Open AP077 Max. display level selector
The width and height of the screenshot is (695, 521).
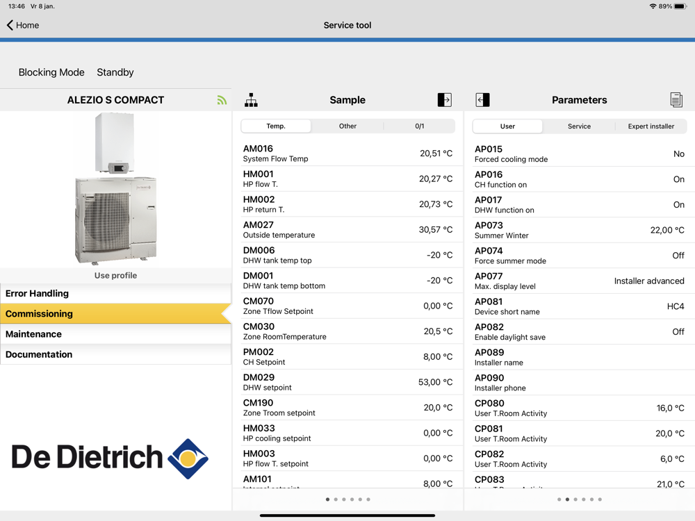click(649, 281)
